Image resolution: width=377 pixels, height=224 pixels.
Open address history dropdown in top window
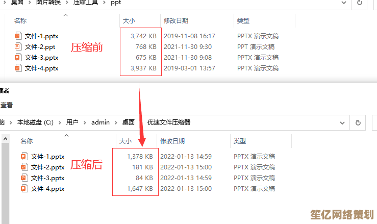(x=344, y=3)
